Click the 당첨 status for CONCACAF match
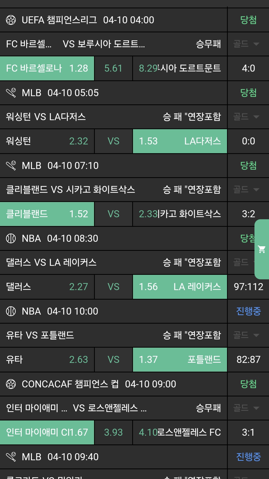 [x=248, y=384]
